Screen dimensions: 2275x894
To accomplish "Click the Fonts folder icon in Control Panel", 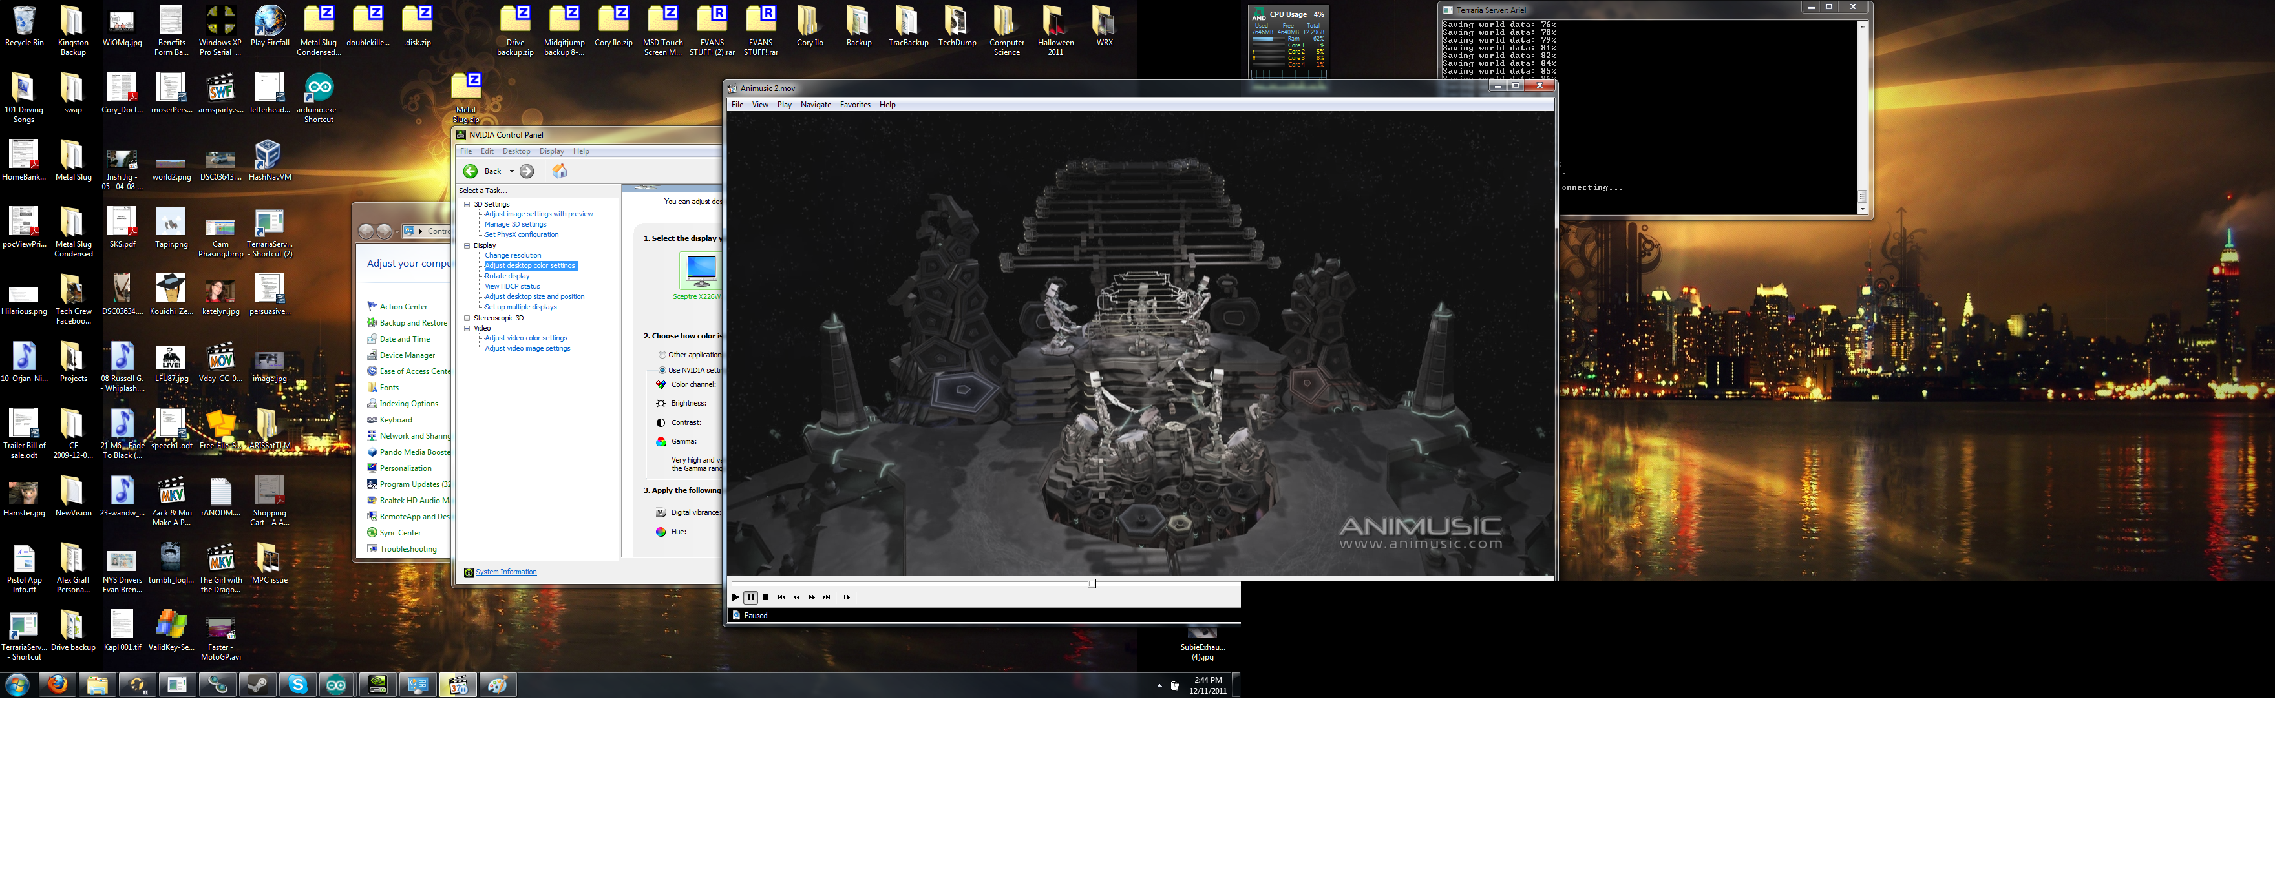I will tap(372, 388).
